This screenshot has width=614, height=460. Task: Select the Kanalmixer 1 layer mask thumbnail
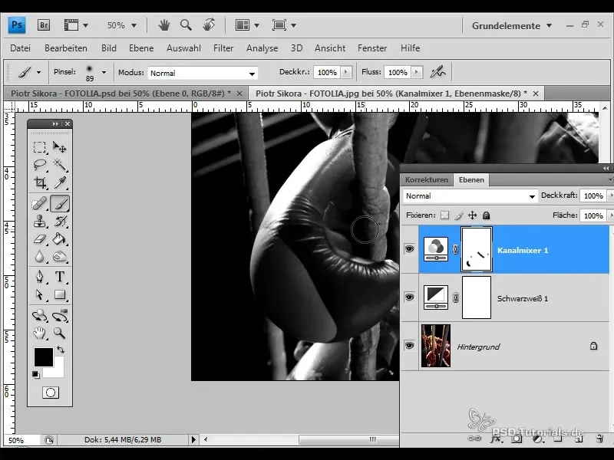[477, 249]
